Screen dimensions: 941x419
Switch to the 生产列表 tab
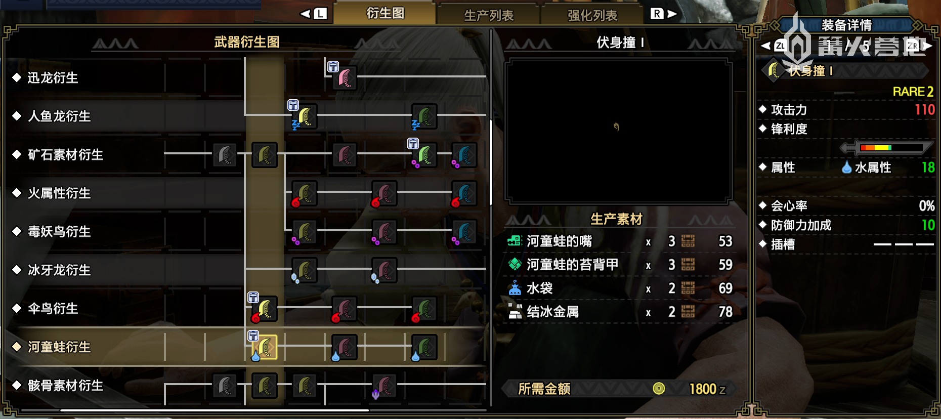click(489, 15)
